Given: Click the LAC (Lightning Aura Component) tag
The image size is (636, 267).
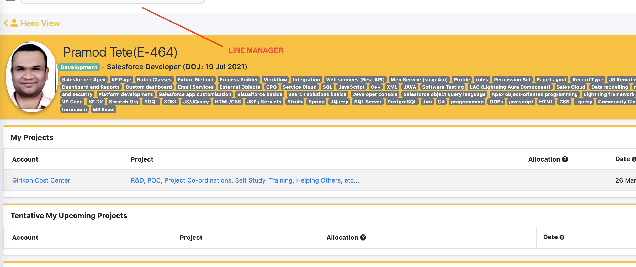Looking at the screenshot, I should (x=510, y=87).
